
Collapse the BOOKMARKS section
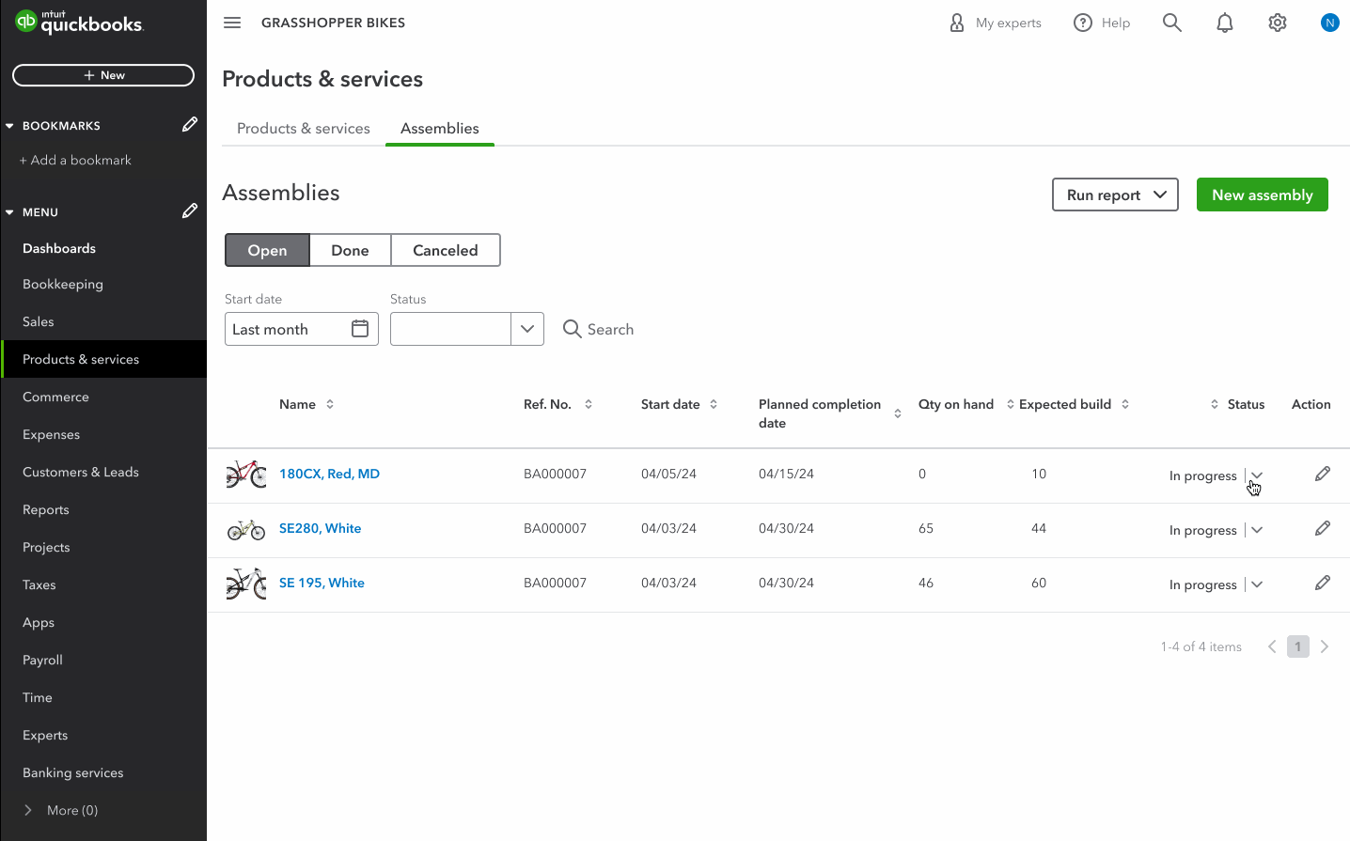pos(9,125)
